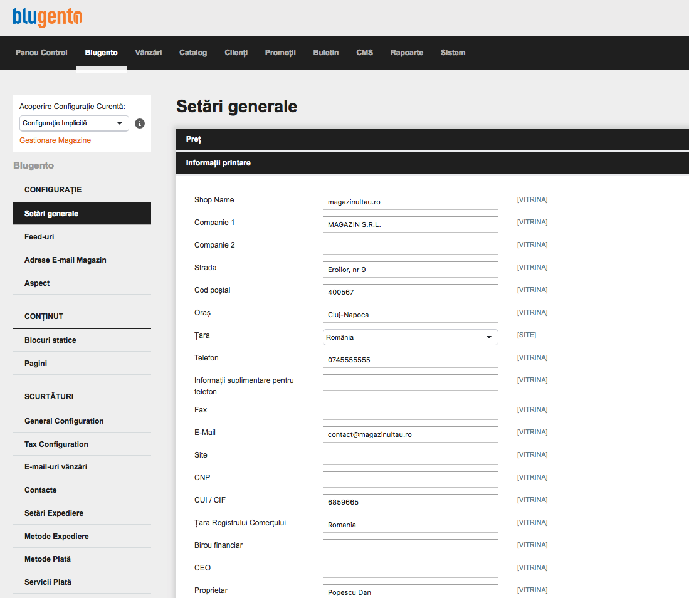
Task: Open Pagini in sidebar
Action: pos(82,364)
